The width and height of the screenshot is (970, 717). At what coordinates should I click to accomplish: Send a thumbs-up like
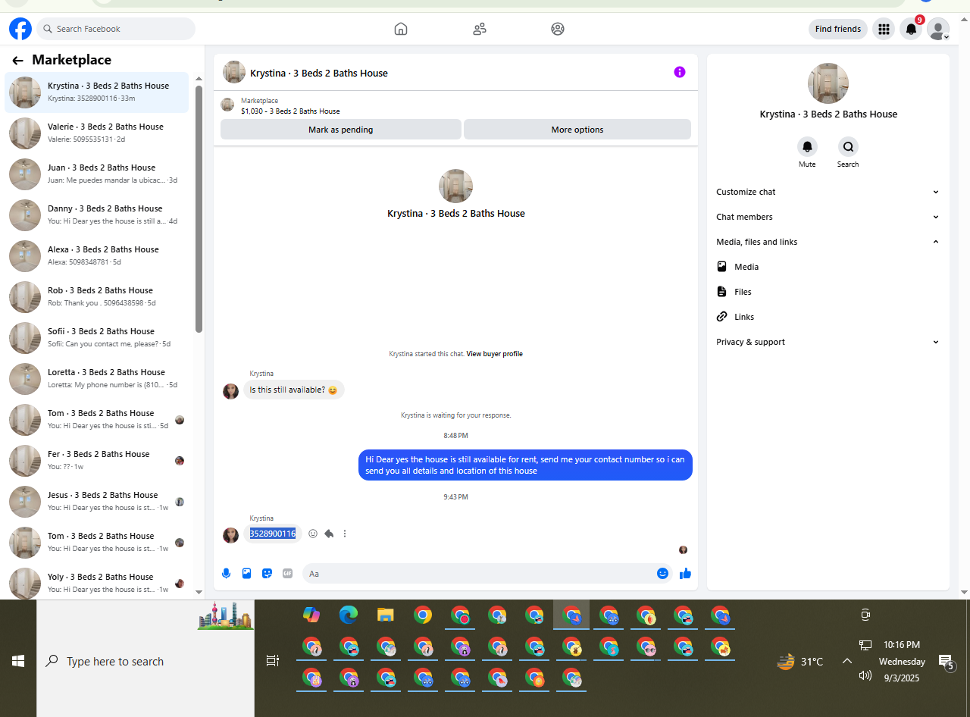click(686, 574)
